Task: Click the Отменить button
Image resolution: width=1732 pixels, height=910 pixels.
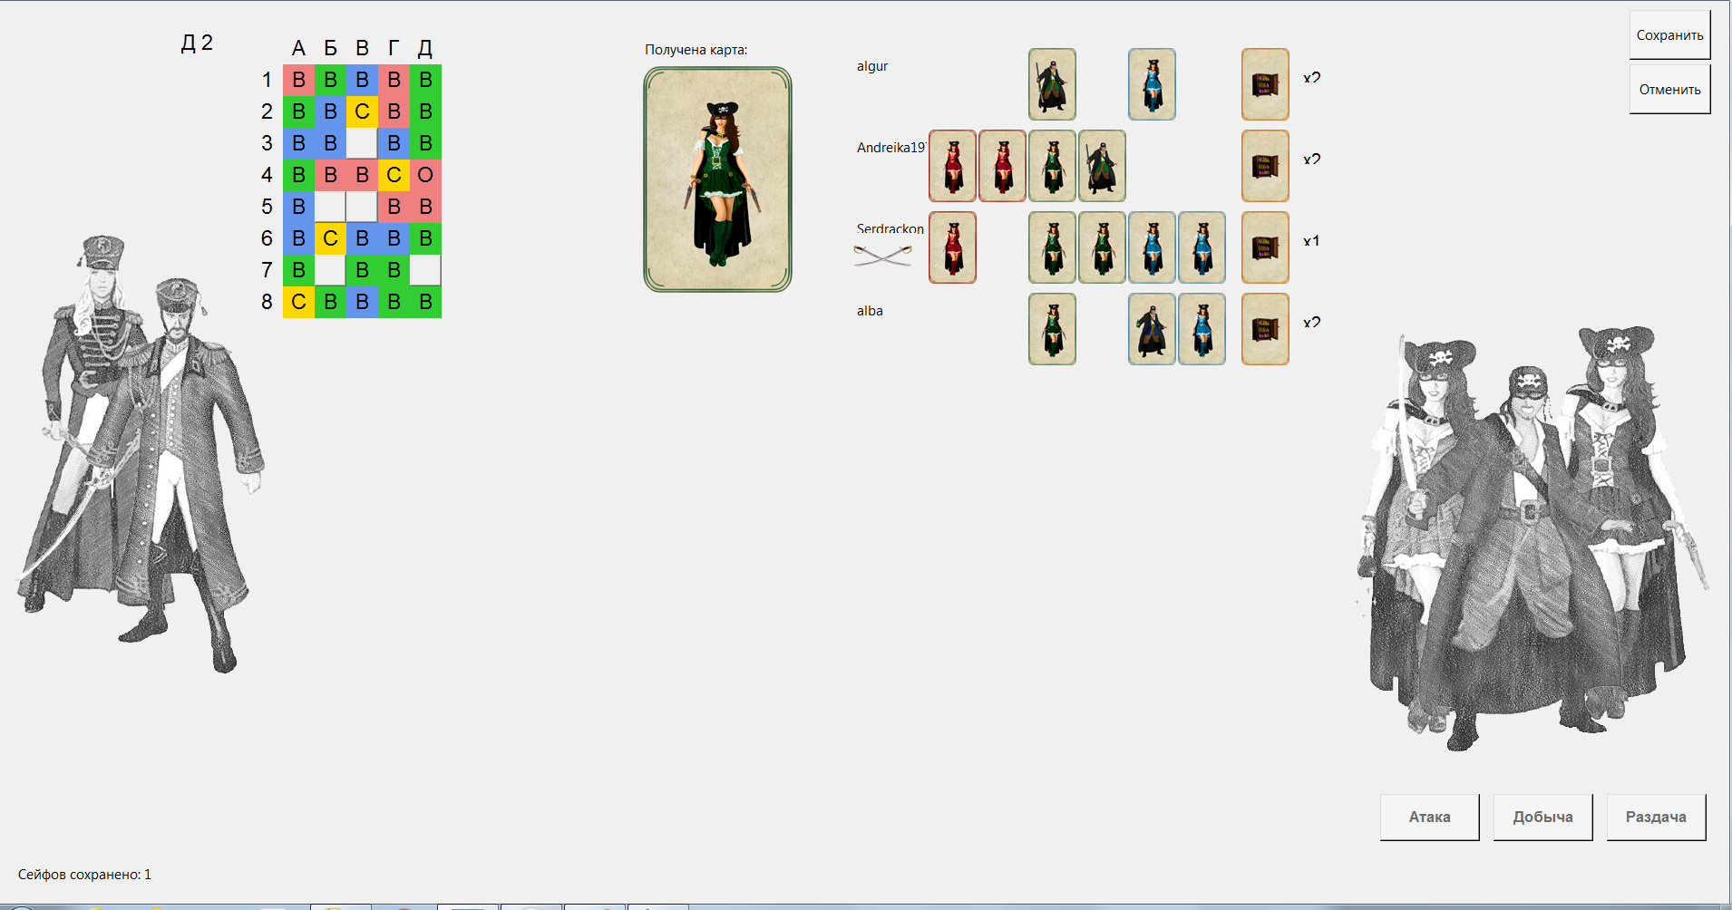Action: (x=1669, y=90)
